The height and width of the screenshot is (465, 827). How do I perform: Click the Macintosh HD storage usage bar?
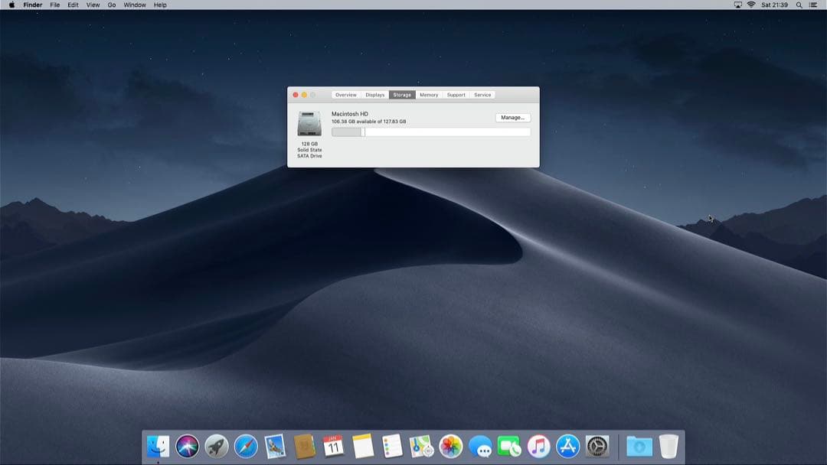point(429,131)
